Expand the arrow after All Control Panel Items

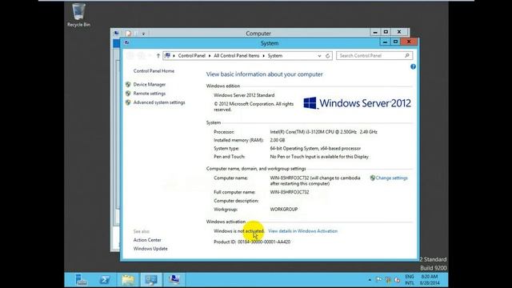point(263,56)
